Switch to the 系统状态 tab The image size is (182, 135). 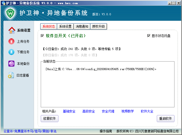(49, 26)
